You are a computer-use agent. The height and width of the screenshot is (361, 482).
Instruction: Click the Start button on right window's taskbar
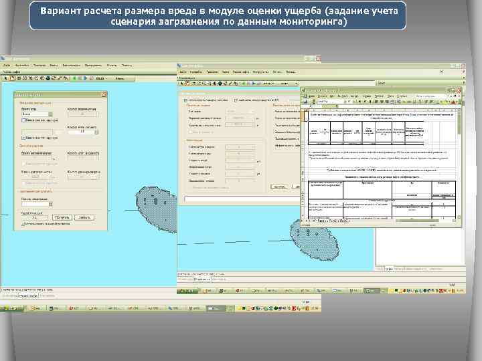pyautogui.click(x=187, y=291)
